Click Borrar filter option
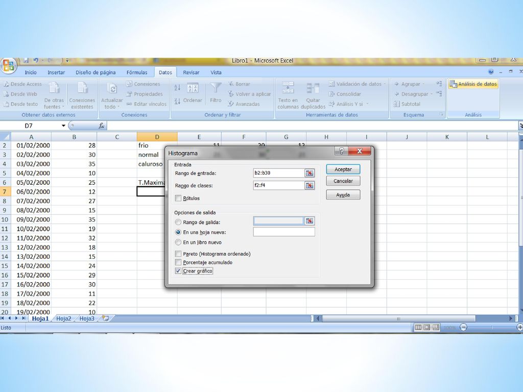The width and height of the screenshot is (523, 392). [x=239, y=84]
